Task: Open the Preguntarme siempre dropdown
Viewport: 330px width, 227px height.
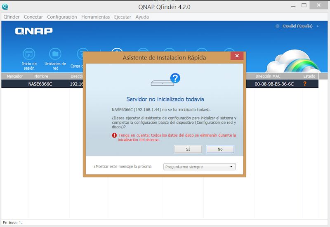Action: click(x=200, y=167)
